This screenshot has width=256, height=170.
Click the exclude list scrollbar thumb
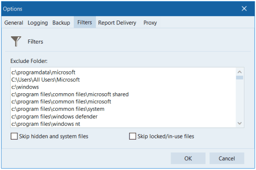[x=240, y=78]
